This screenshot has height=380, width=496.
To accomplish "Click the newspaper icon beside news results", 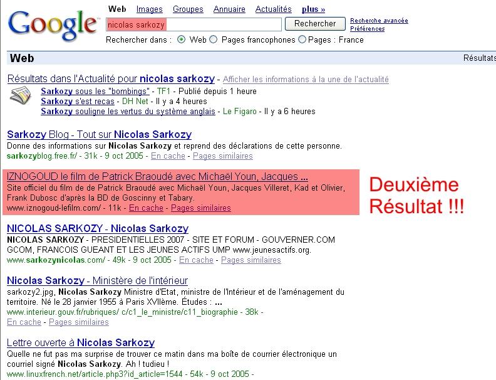I will [21, 96].
